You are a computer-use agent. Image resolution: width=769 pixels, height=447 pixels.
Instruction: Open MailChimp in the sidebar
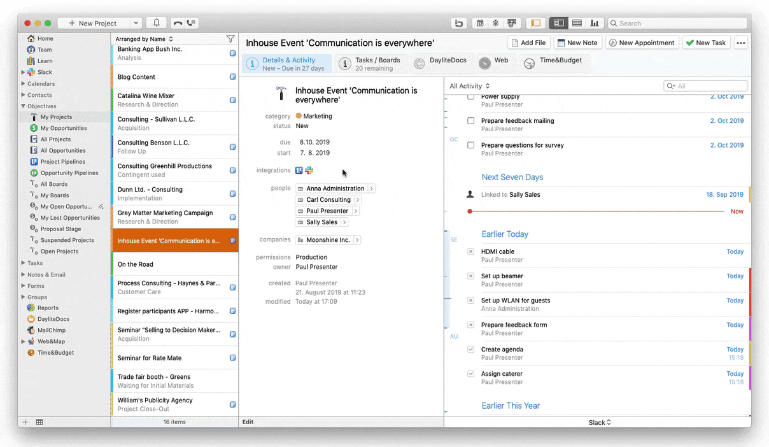51,330
